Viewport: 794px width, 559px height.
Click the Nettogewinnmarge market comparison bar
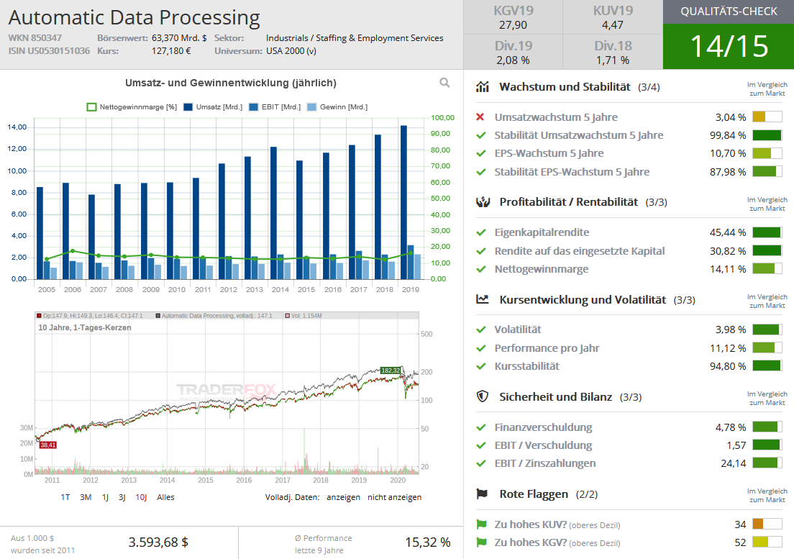[767, 269]
